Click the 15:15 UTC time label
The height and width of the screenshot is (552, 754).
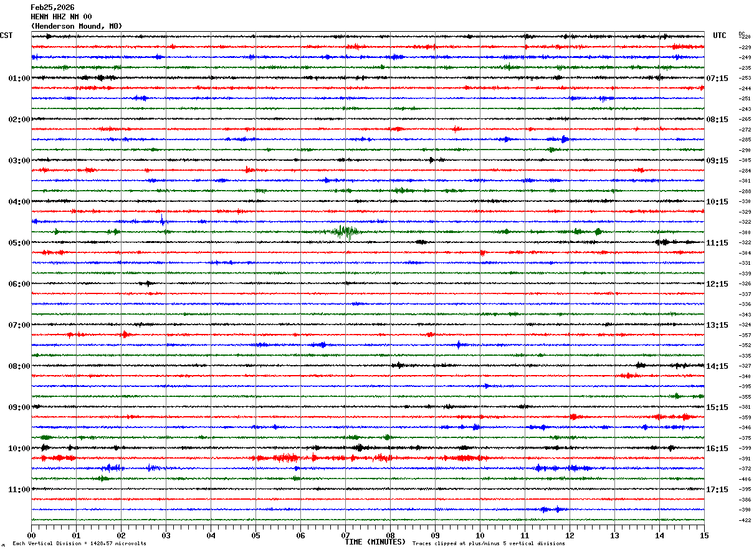[717, 407]
